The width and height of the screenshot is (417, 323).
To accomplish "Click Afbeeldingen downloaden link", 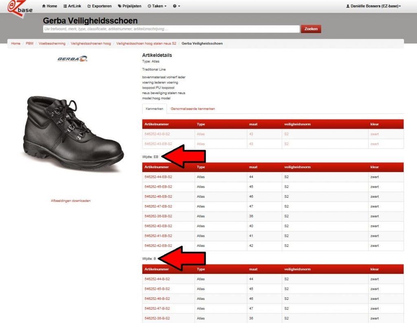I will pyautogui.click(x=70, y=201).
